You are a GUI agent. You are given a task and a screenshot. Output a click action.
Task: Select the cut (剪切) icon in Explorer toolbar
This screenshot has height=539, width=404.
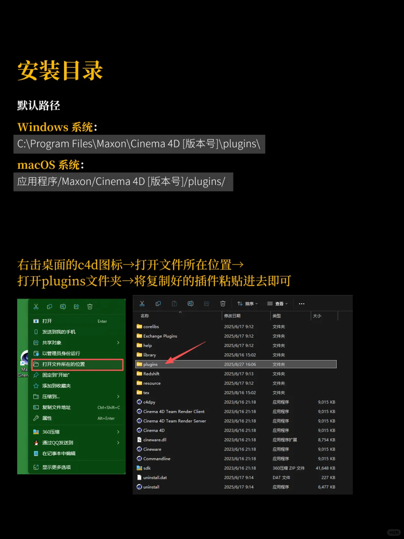click(142, 303)
